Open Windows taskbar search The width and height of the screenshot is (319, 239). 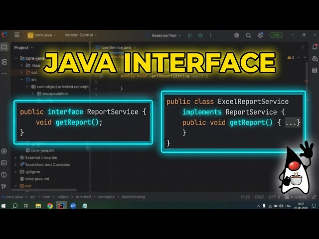click(x=15, y=206)
